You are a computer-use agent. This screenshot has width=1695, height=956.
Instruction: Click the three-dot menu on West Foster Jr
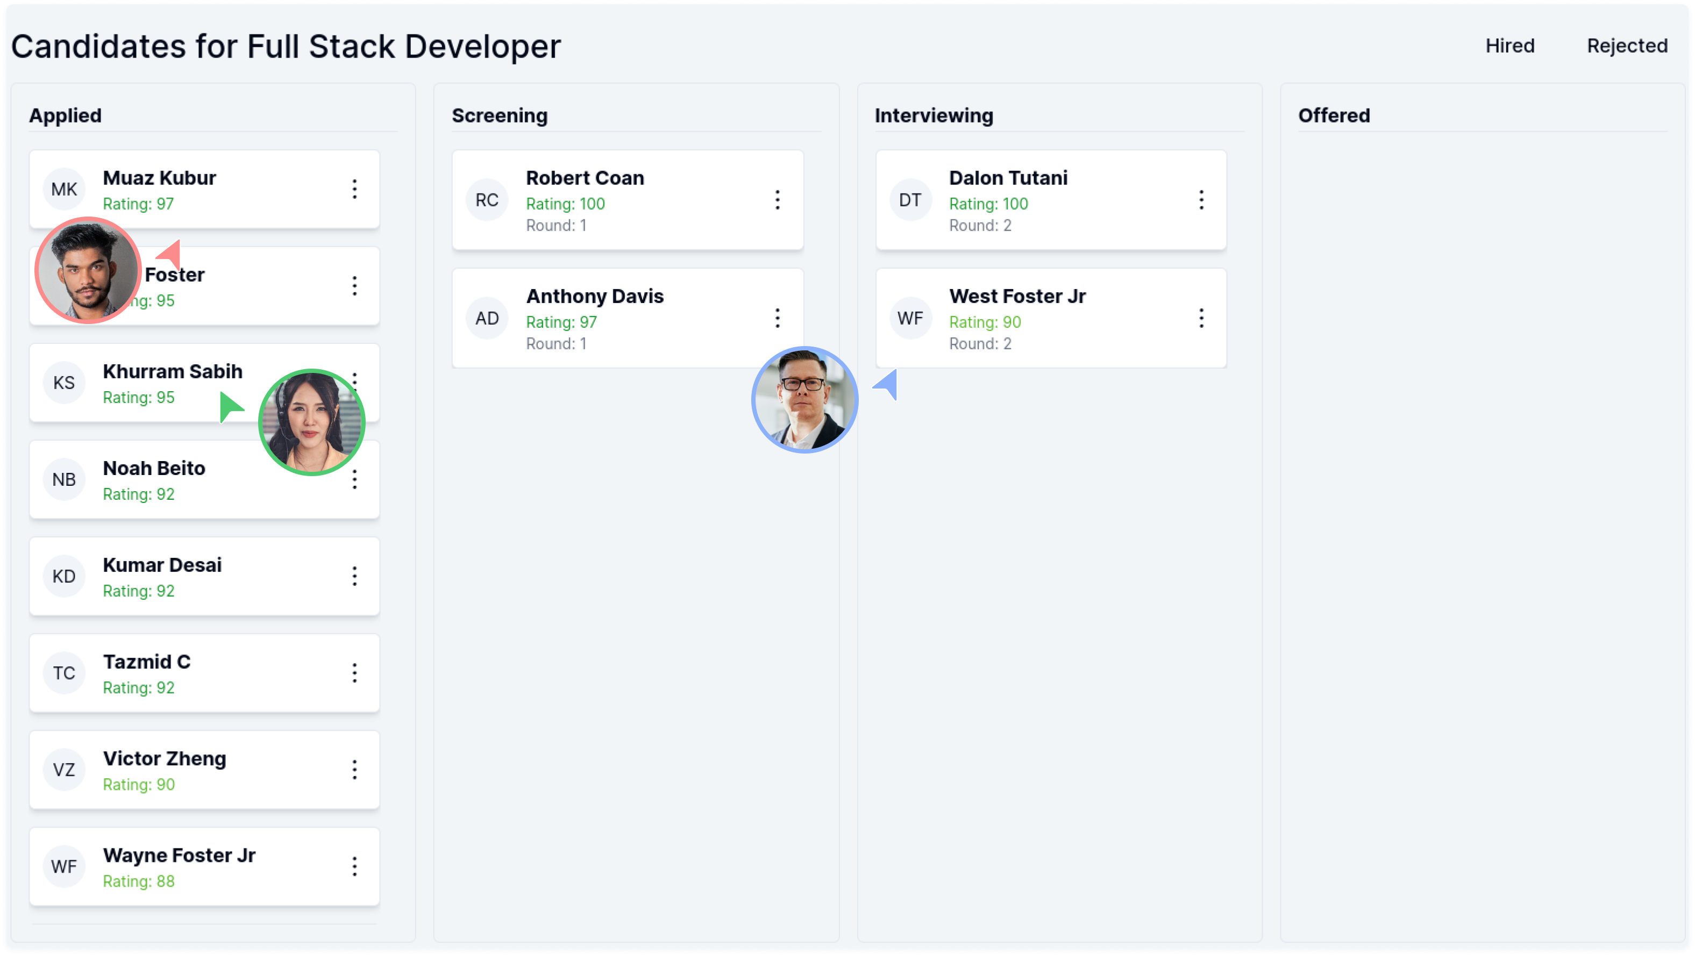1200,318
